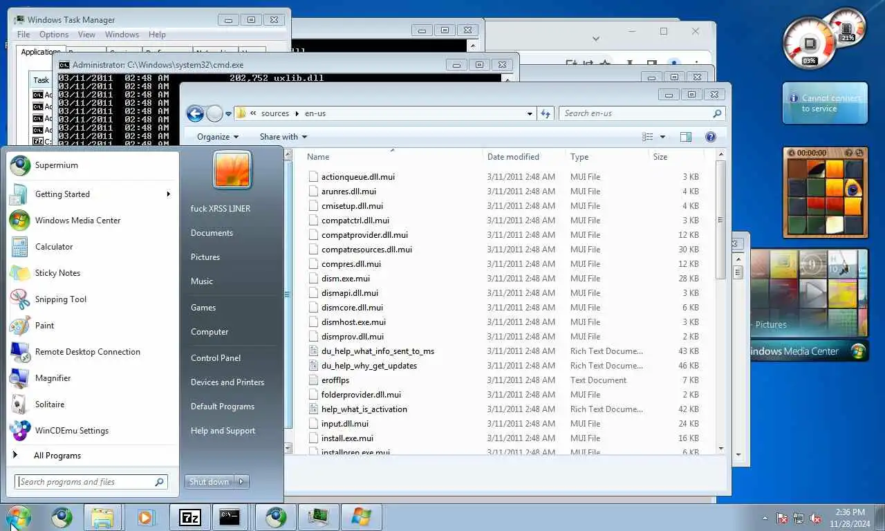The image size is (885, 531).
Task: Click sources breadcrumb in address bar
Action: click(x=274, y=113)
